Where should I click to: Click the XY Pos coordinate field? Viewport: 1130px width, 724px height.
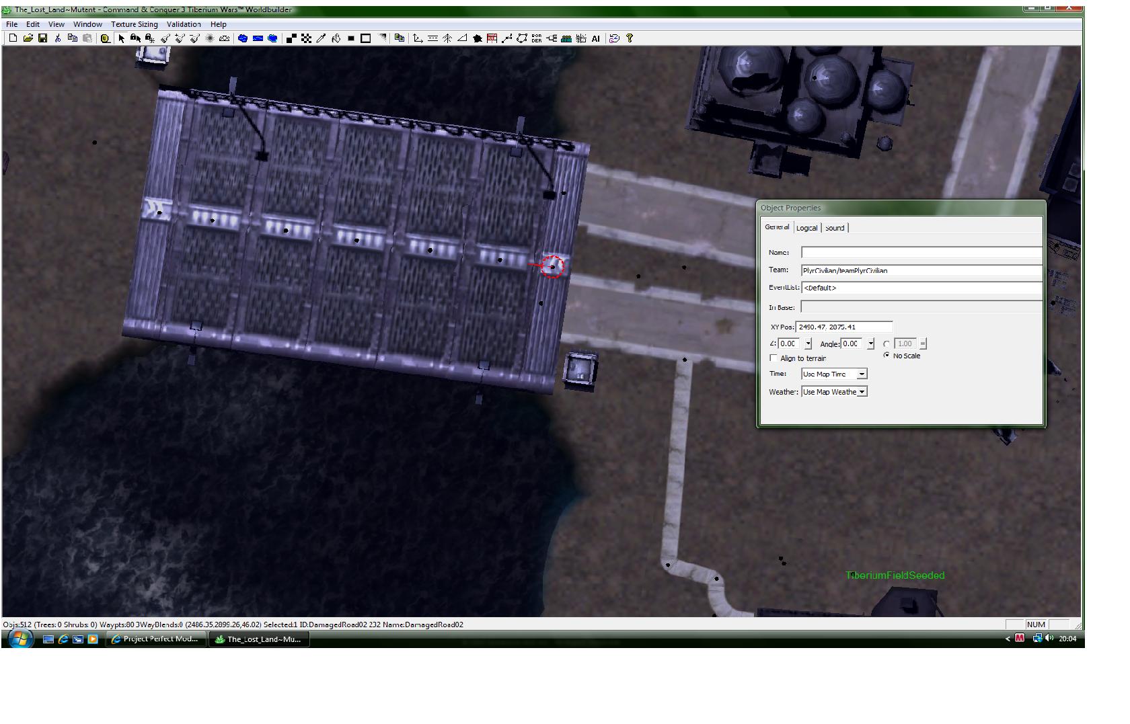click(844, 327)
